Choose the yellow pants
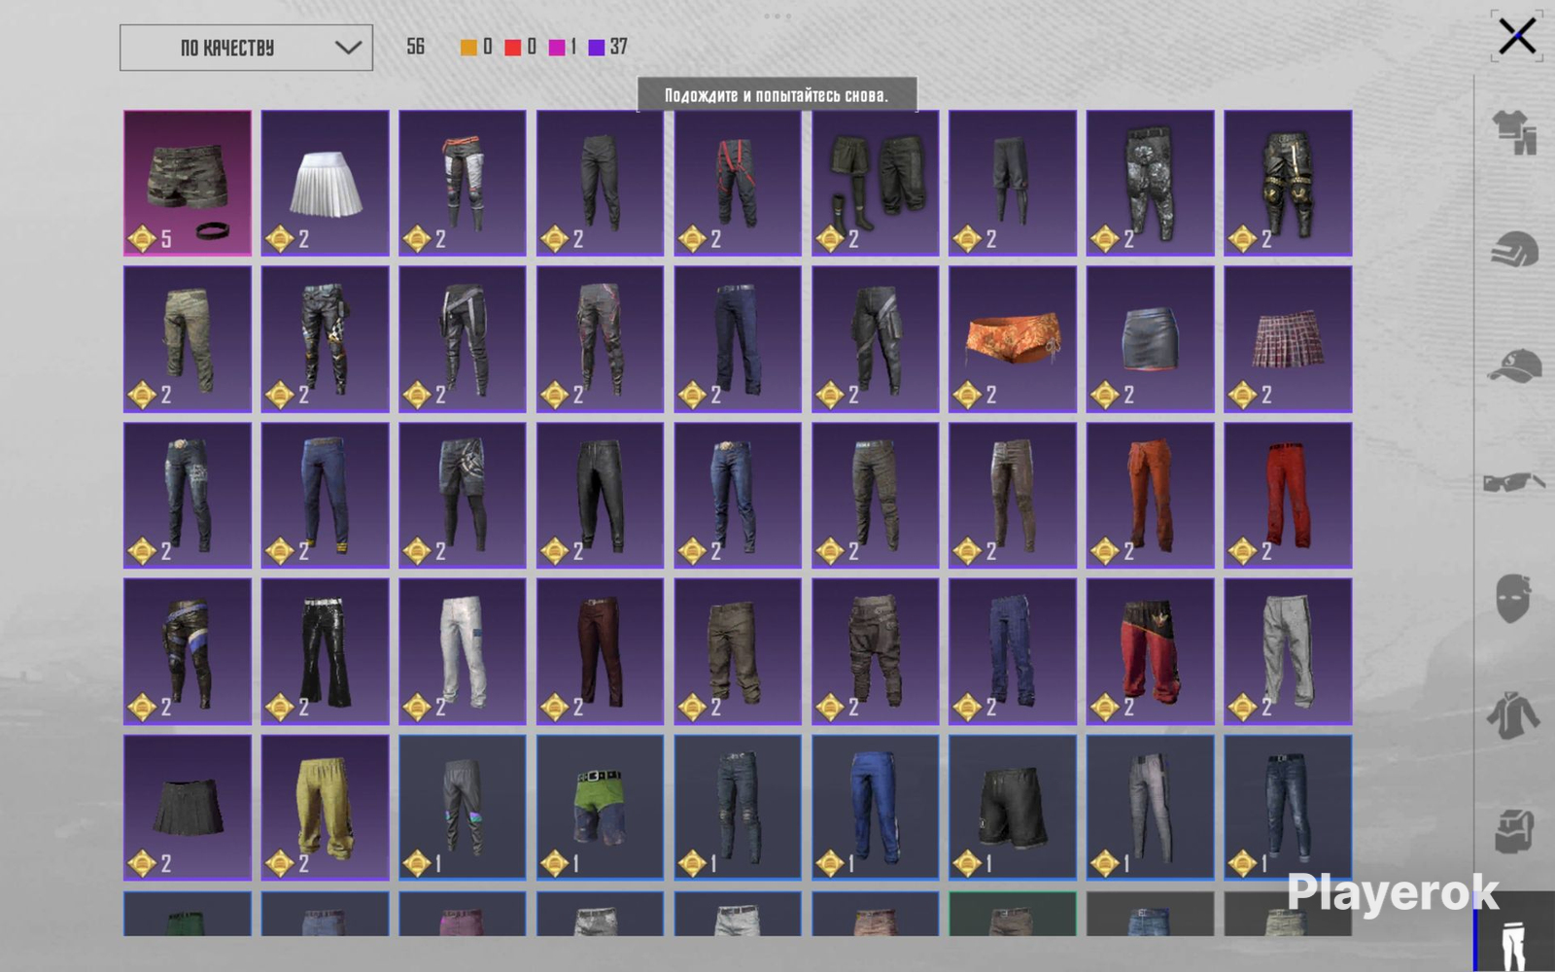The width and height of the screenshot is (1555, 972). (x=326, y=808)
